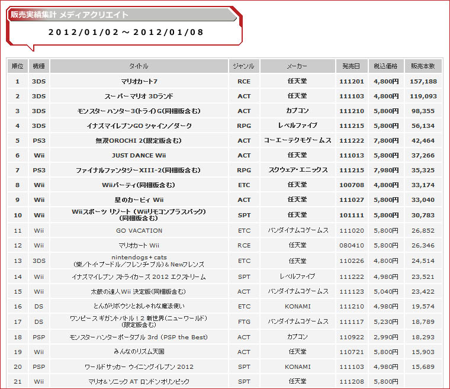This screenshot has height=389, width=450.
Task: Click price 5,230円
Action: click(x=386, y=322)
